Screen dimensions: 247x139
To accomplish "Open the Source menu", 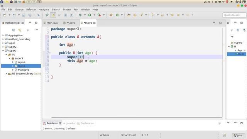I will pos(19,10).
